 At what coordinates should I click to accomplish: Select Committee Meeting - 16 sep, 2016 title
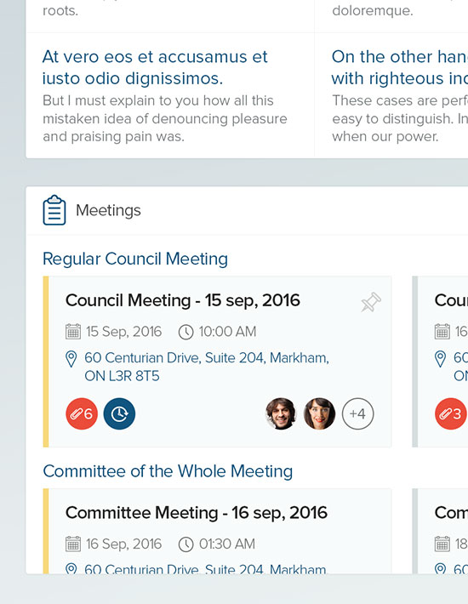(x=197, y=513)
